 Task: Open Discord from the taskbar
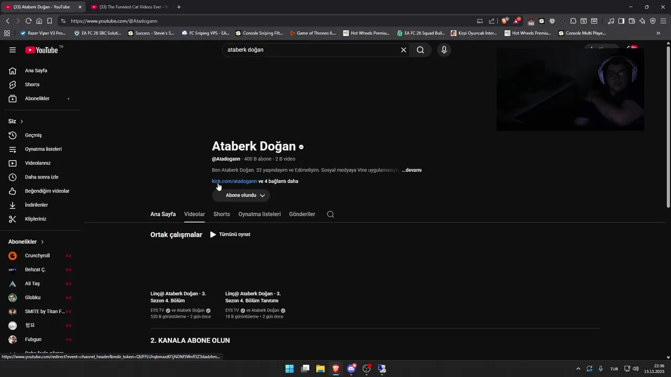(x=351, y=369)
